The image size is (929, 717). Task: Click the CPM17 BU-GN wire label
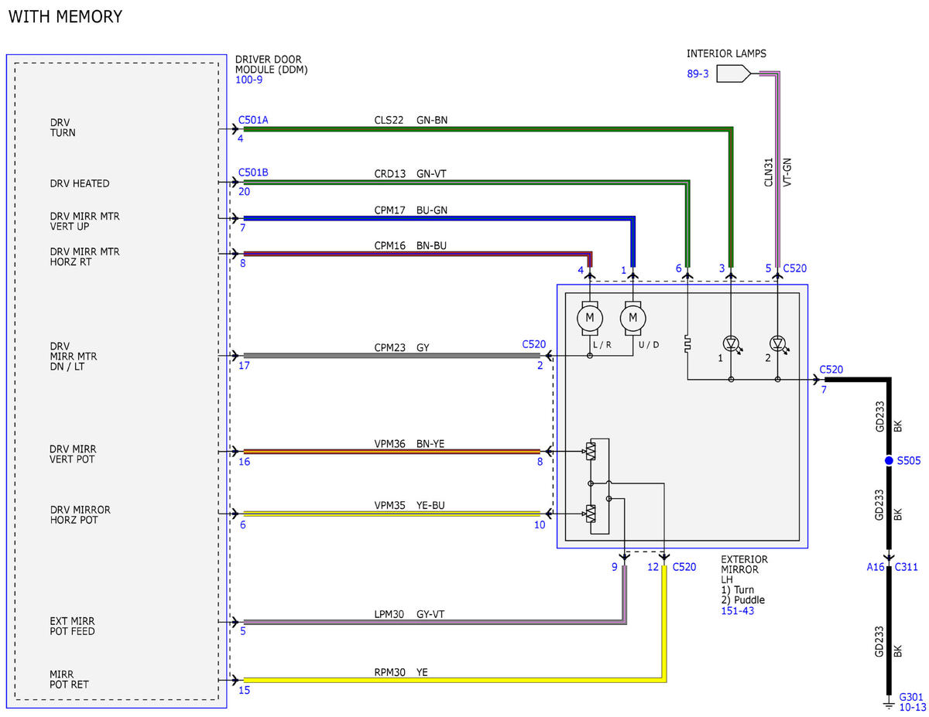[x=410, y=210]
